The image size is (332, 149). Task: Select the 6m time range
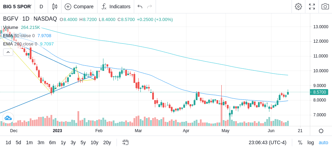tap(52, 143)
